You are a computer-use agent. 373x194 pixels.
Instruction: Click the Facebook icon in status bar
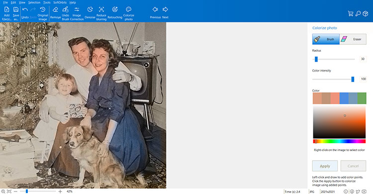point(352,192)
